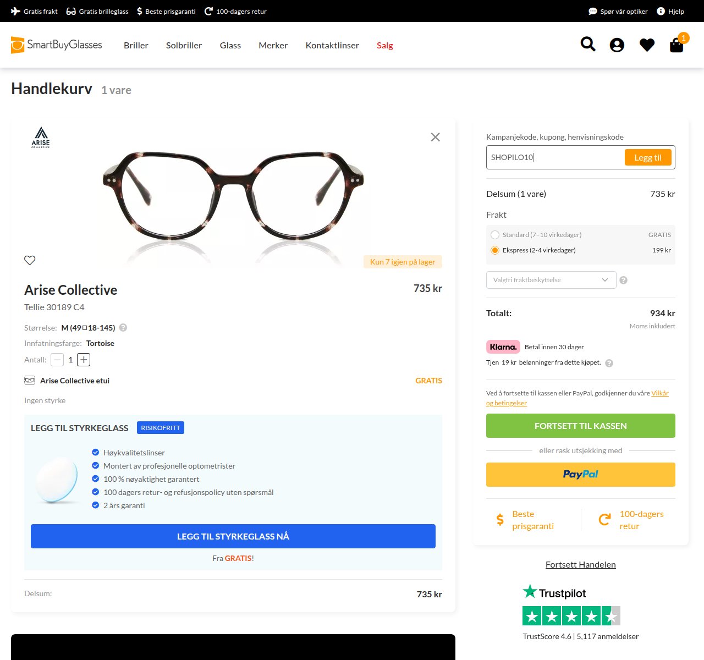The height and width of the screenshot is (660, 704).
Task: Open Valgfri fraktbeskyttelse dropdown
Action: point(551,280)
